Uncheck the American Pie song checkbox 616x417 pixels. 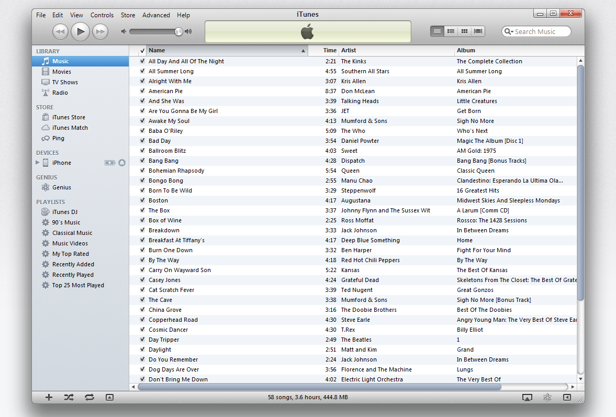pyautogui.click(x=142, y=91)
